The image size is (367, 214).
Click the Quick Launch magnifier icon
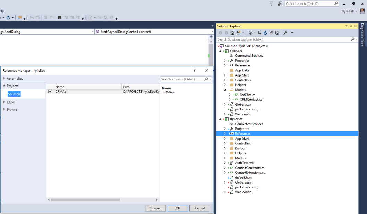pos(336,3)
